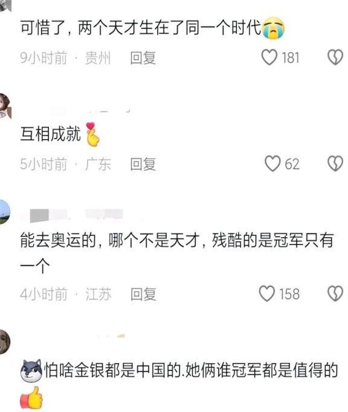Open avatar of the 怕啥金银 commenter
The width and height of the screenshot is (348, 412).
point(4,341)
